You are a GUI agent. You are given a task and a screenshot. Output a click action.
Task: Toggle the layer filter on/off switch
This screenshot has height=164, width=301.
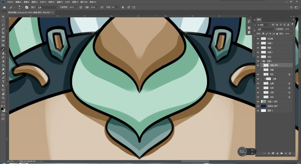coord(292,25)
